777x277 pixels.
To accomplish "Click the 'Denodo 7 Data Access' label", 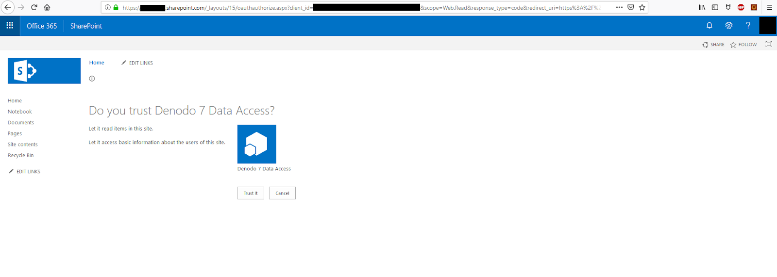I will pos(264,169).
